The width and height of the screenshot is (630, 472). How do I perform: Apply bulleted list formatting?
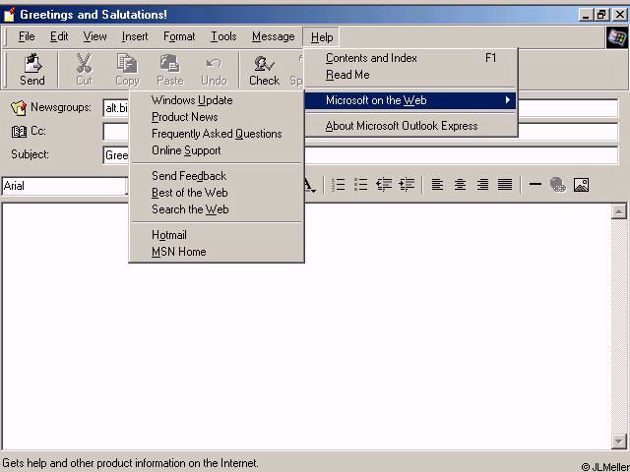(361, 185)
